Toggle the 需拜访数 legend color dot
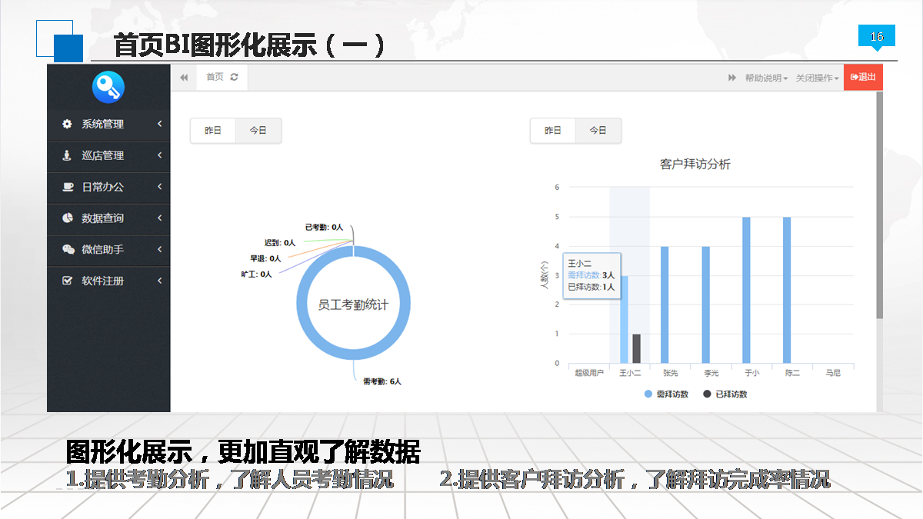Viewport: 923px width, 519px height. tap(648, 394)
